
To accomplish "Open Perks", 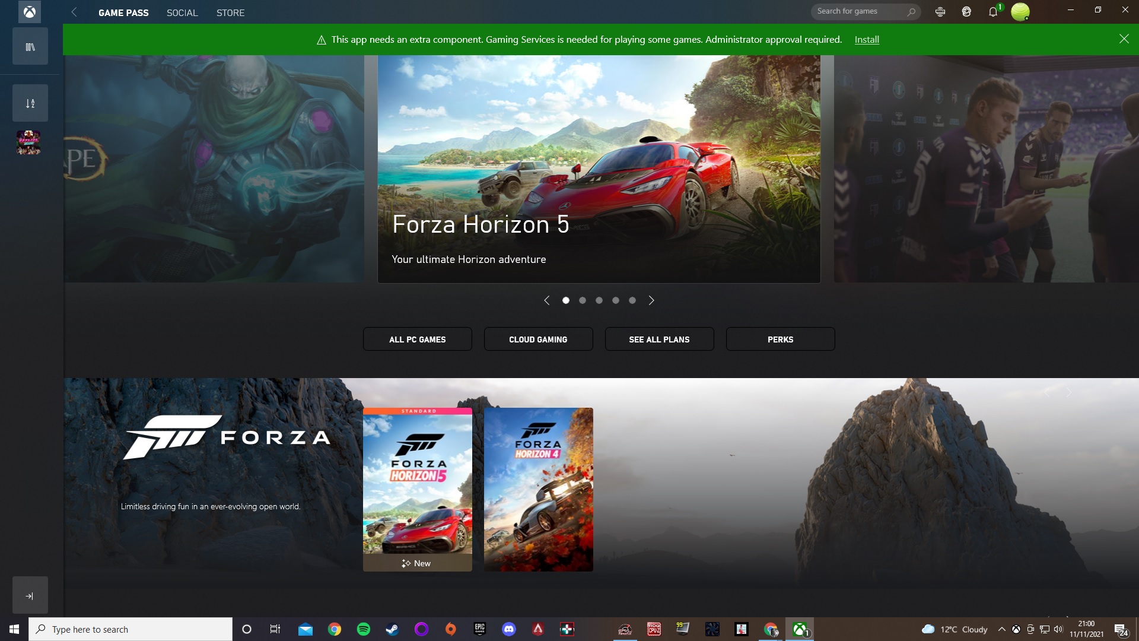I will pos(781,339).
